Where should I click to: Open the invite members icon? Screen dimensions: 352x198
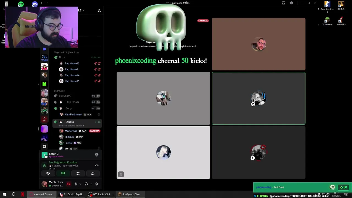pos(99,10)
